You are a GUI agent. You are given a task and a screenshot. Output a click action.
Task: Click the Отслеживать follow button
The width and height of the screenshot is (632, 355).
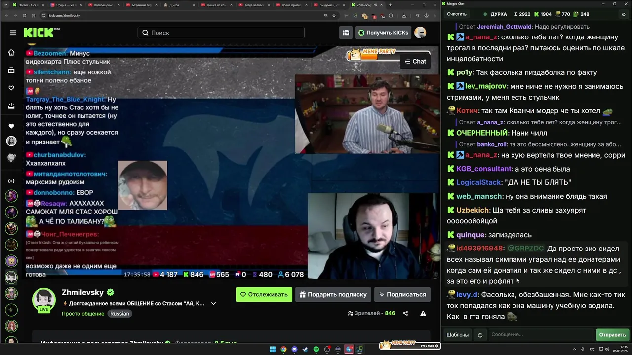tap(264, 294)
